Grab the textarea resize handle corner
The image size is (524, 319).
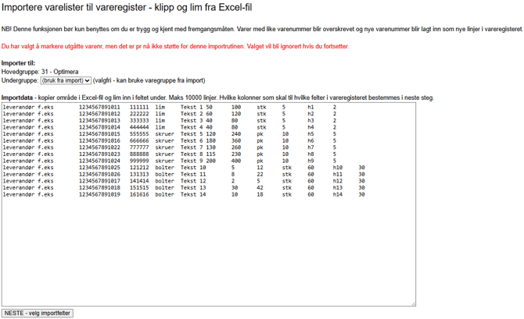412,303
